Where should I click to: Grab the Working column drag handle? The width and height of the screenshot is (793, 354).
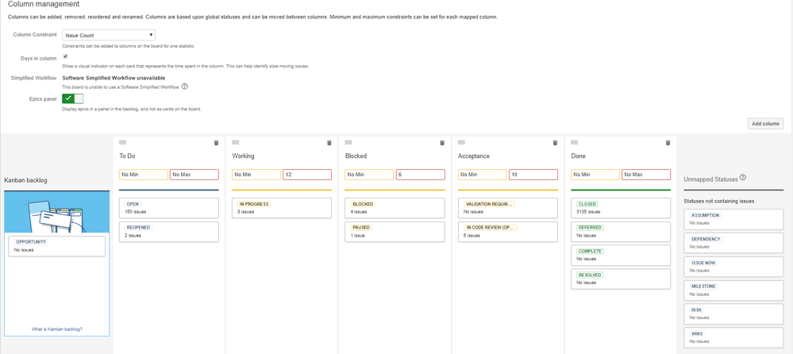tap(235, 143)
